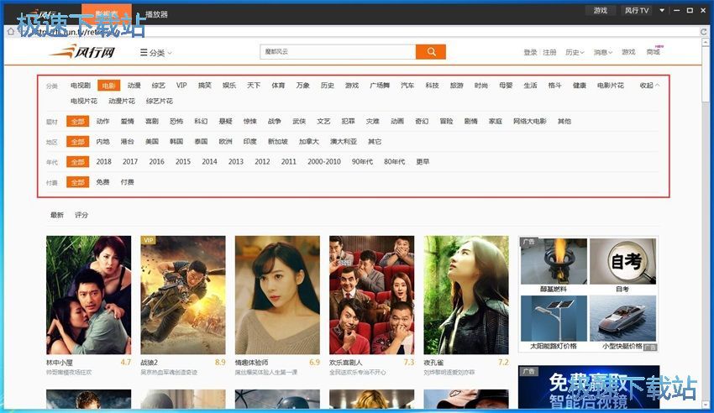Filter payment by 付费
This screenshot has width=714, height=413.
(x=127, y=182)
